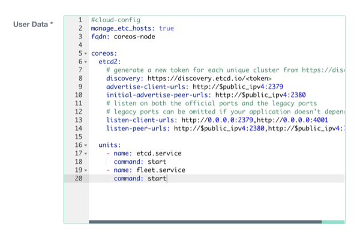This screenshot has width=360, height=235.
Task: Click line number 13 in gutter
Action: [x=79, y=120]
